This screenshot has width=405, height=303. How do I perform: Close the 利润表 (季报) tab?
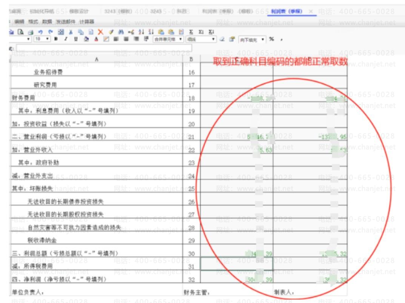tap(311, 11)
